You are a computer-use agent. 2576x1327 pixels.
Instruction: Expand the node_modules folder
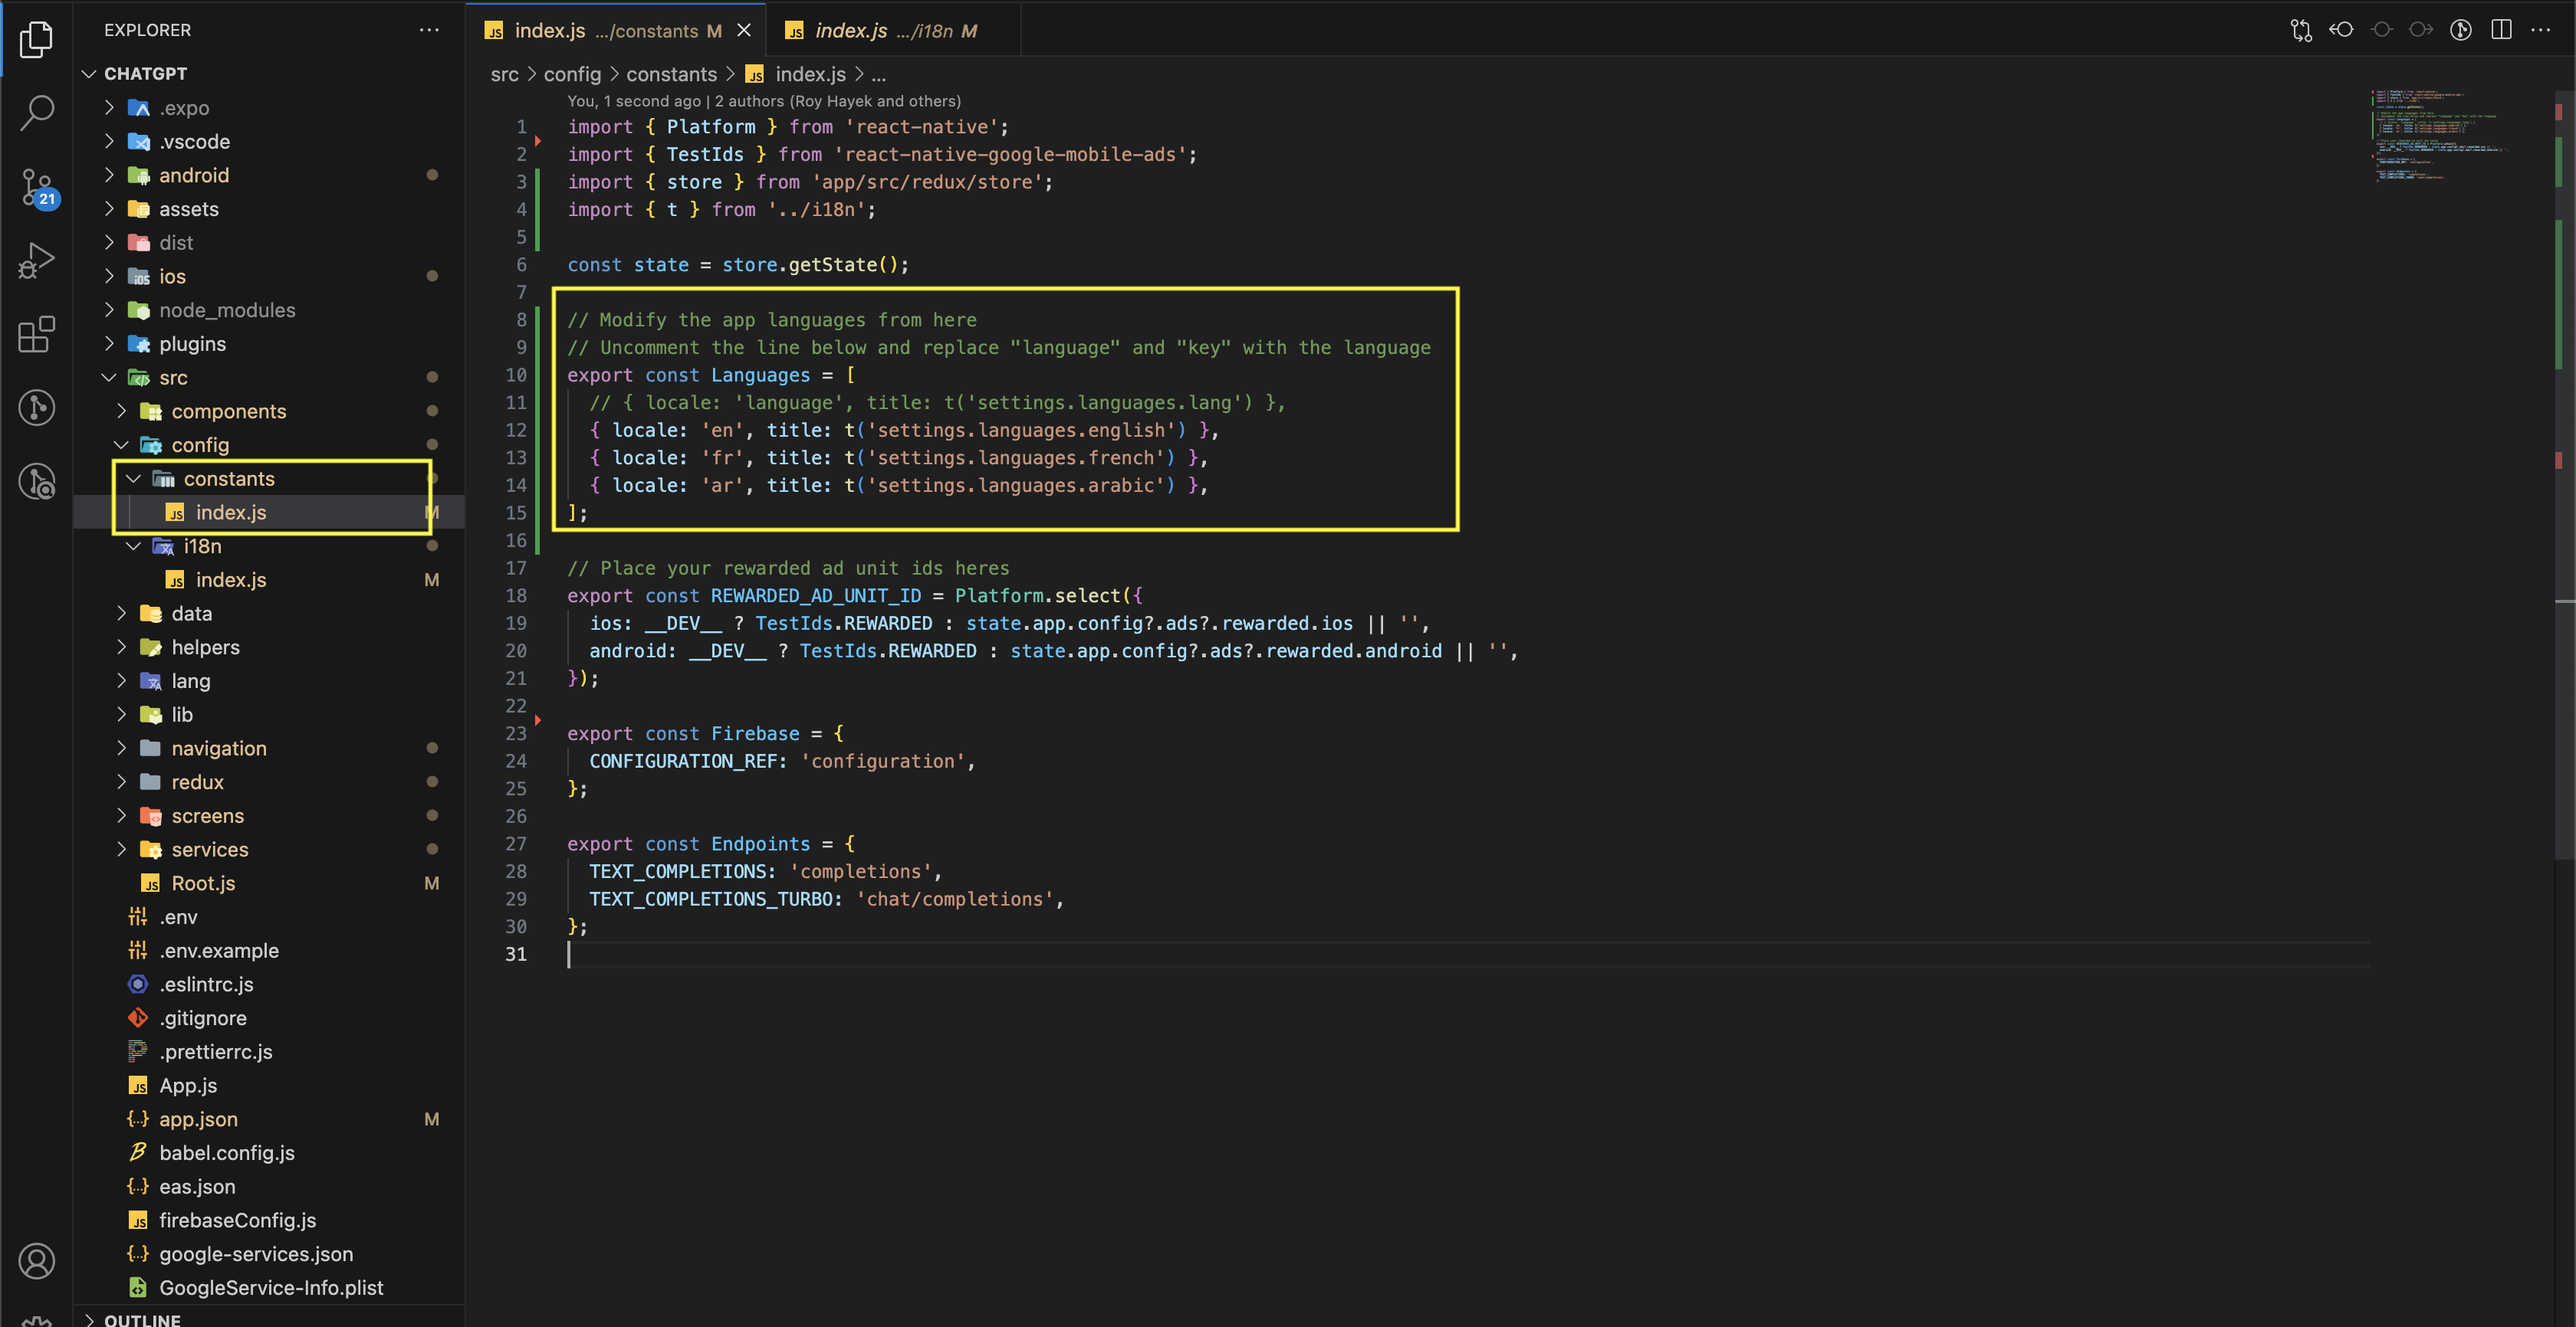click(x=270, y=311)
